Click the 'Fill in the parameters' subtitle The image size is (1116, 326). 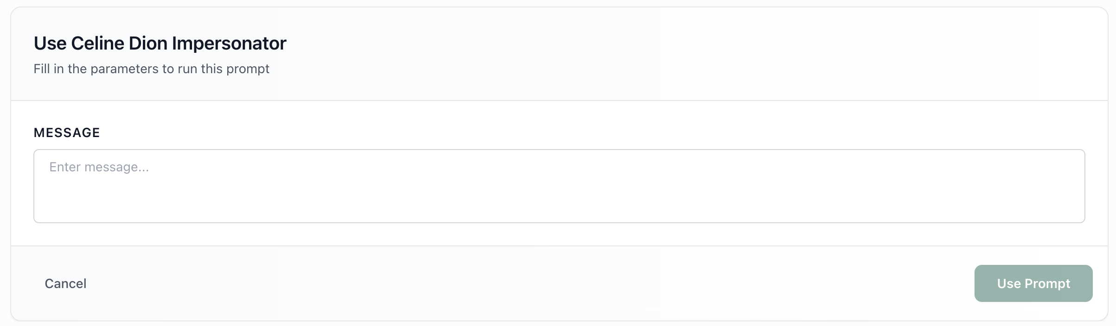151,69
